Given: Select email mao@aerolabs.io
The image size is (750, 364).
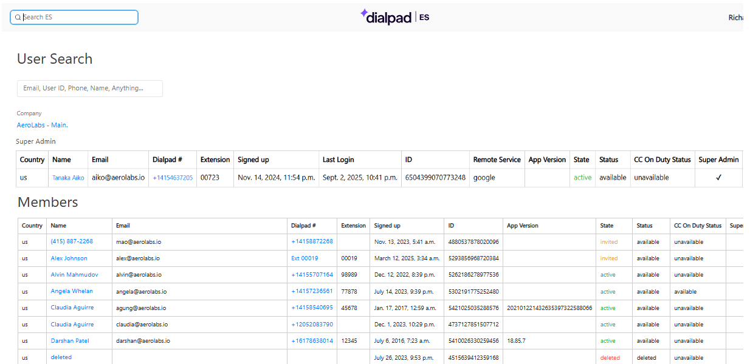Looking at the screenshot, I should pyautogui.click(x=139, y=241).
